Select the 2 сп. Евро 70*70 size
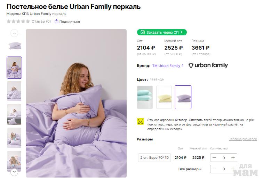 coord(154,158)
